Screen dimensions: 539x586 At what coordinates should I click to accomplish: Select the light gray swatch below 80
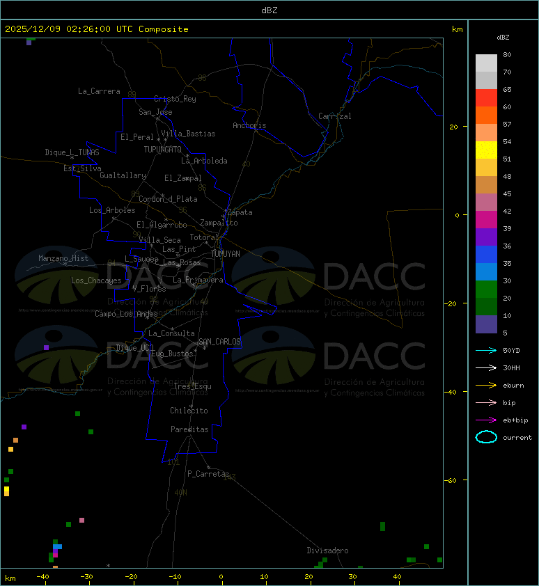click(x=486, y=63)
